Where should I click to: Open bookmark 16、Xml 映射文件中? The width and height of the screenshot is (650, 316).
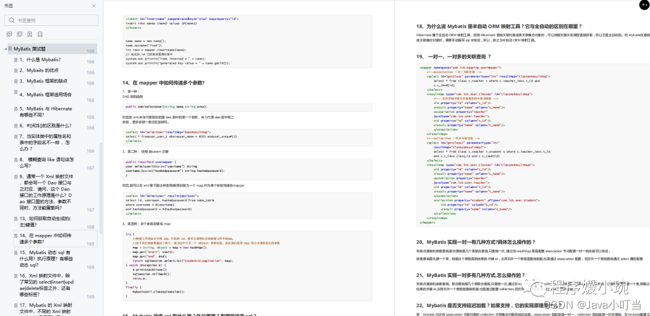pyautogui.click(x=45, y=285)
